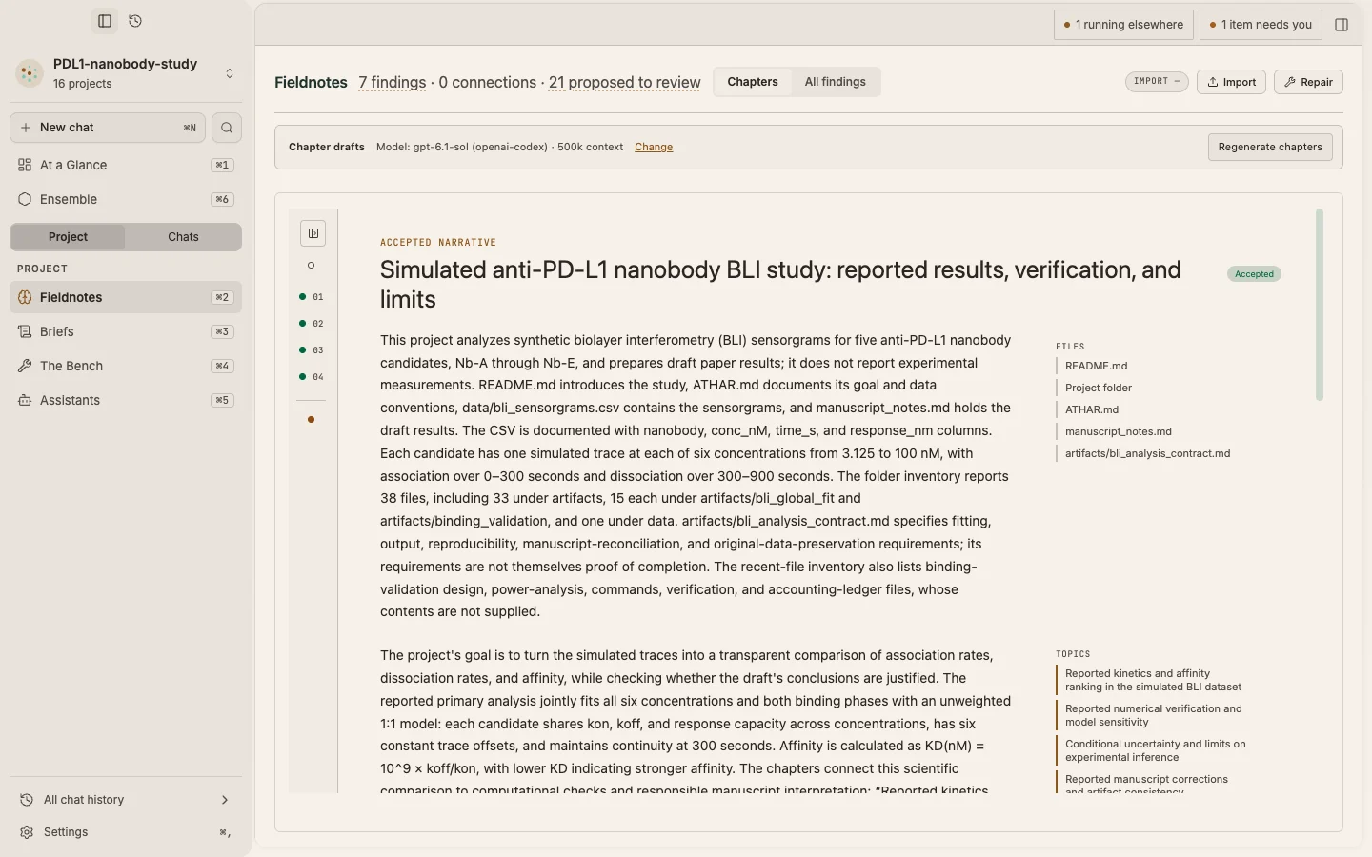Click the Settings gear icon

tap(27, 832)
